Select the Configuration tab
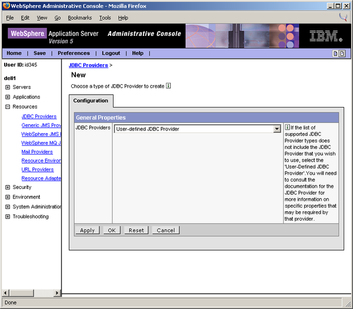The height and width of the screenshot is (309, 353). pyautogui.click(x=91, y=101)
